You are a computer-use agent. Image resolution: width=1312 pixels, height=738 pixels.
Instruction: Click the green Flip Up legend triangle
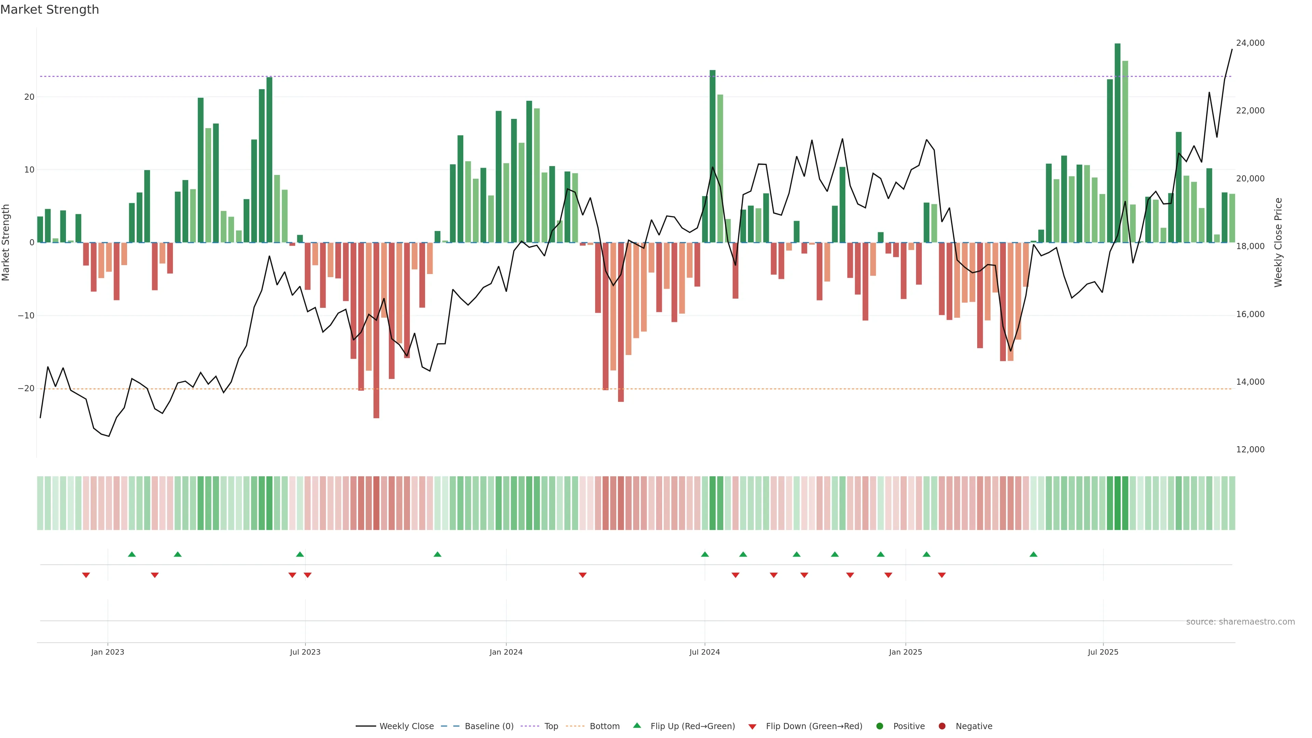[x=637, y=726]
